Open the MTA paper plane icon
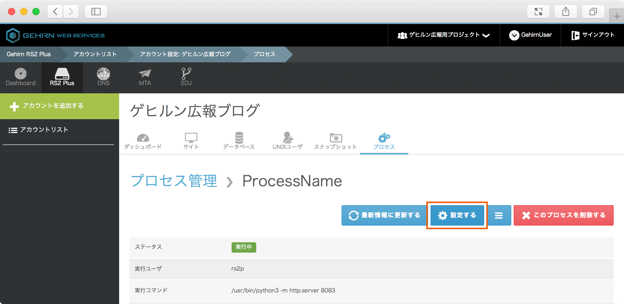The image size is (624, 304). 145,74
